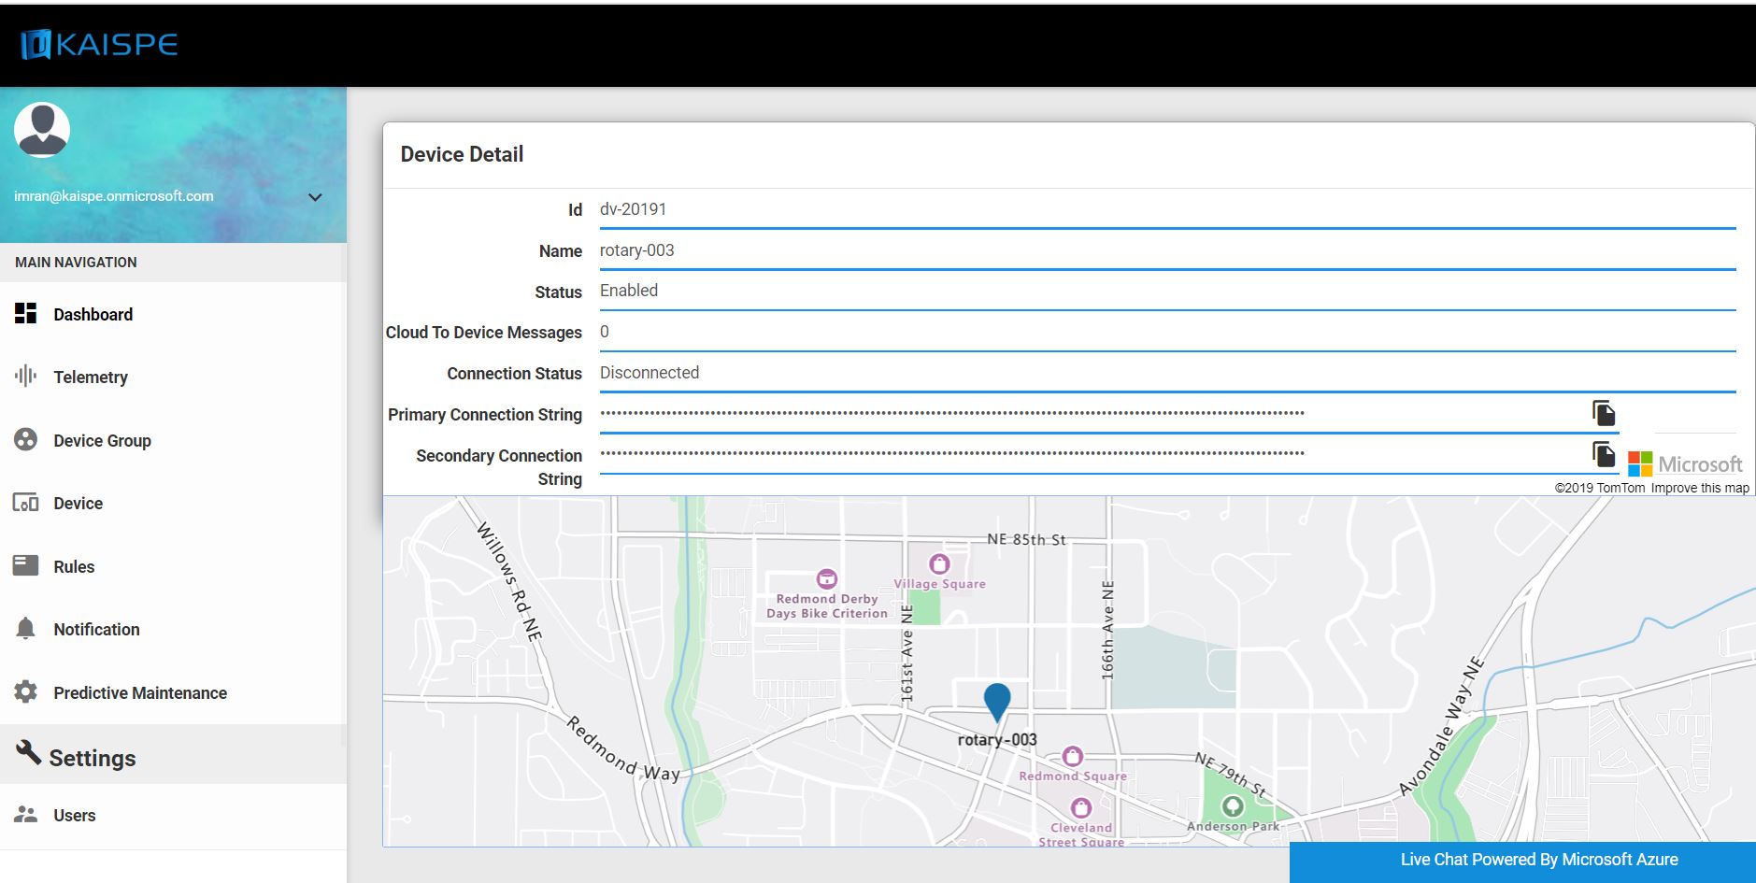The height and width of the screenshot is (883, 1756).
Task: Click the Name field showing rotary-003
Action: 1166,250
